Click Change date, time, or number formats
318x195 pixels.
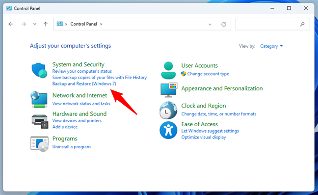click(219, 114)
